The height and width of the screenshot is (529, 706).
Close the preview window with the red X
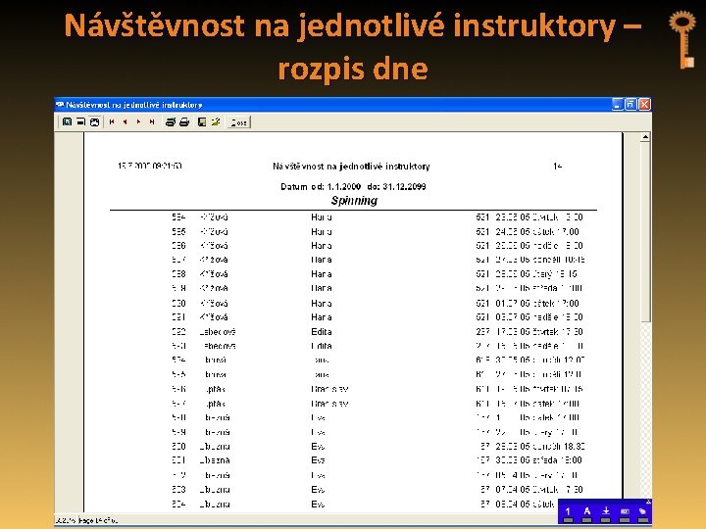click(x=645, y=105)
